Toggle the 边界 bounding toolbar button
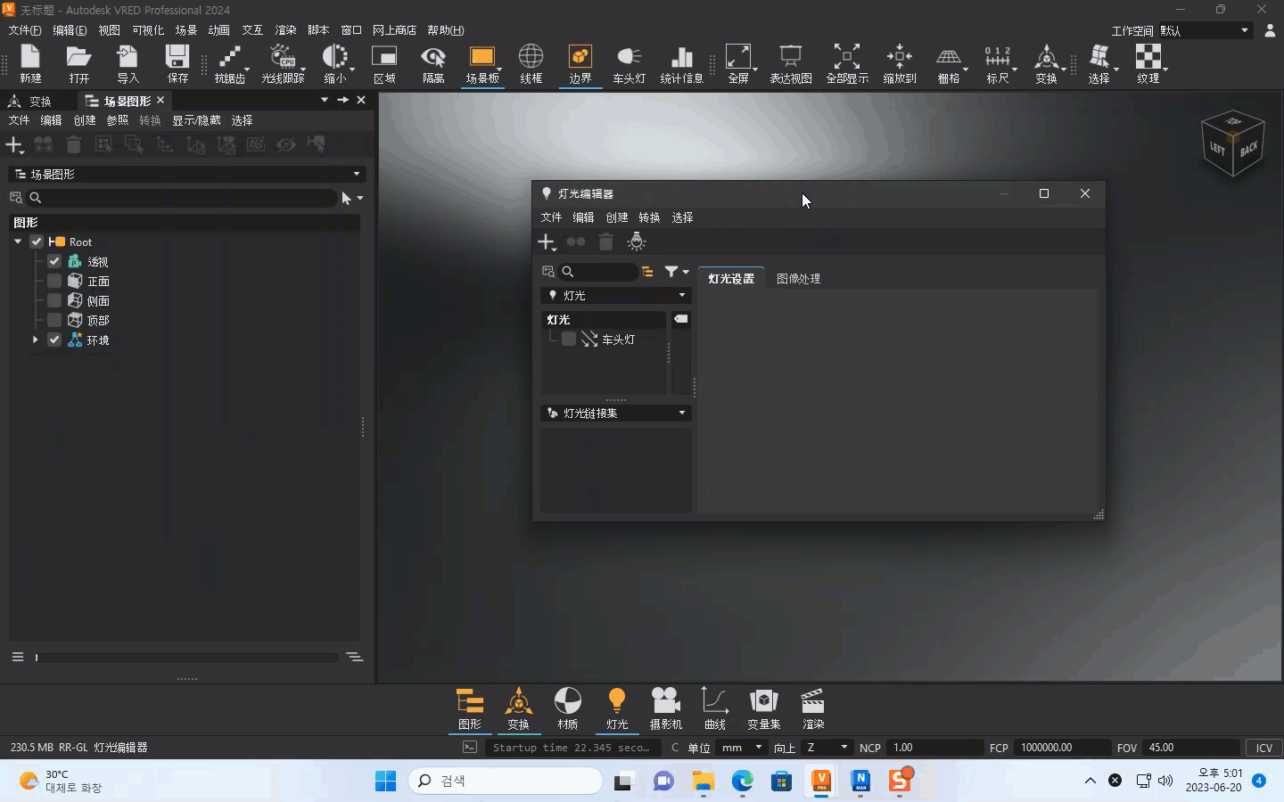Image resolution: width=1284 pixels, height=802 pixels. point(580,64)
